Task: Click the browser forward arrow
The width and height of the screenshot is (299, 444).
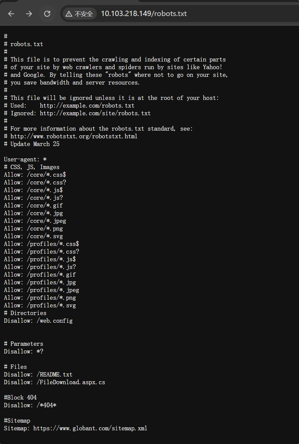Action: (29, 14)
